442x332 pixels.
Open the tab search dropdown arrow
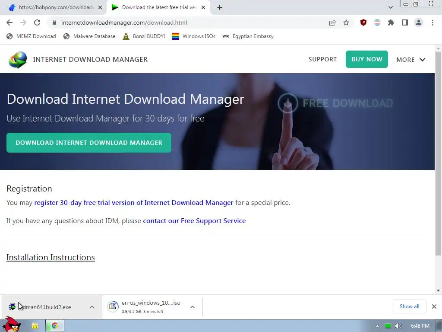tap(390, 7)
